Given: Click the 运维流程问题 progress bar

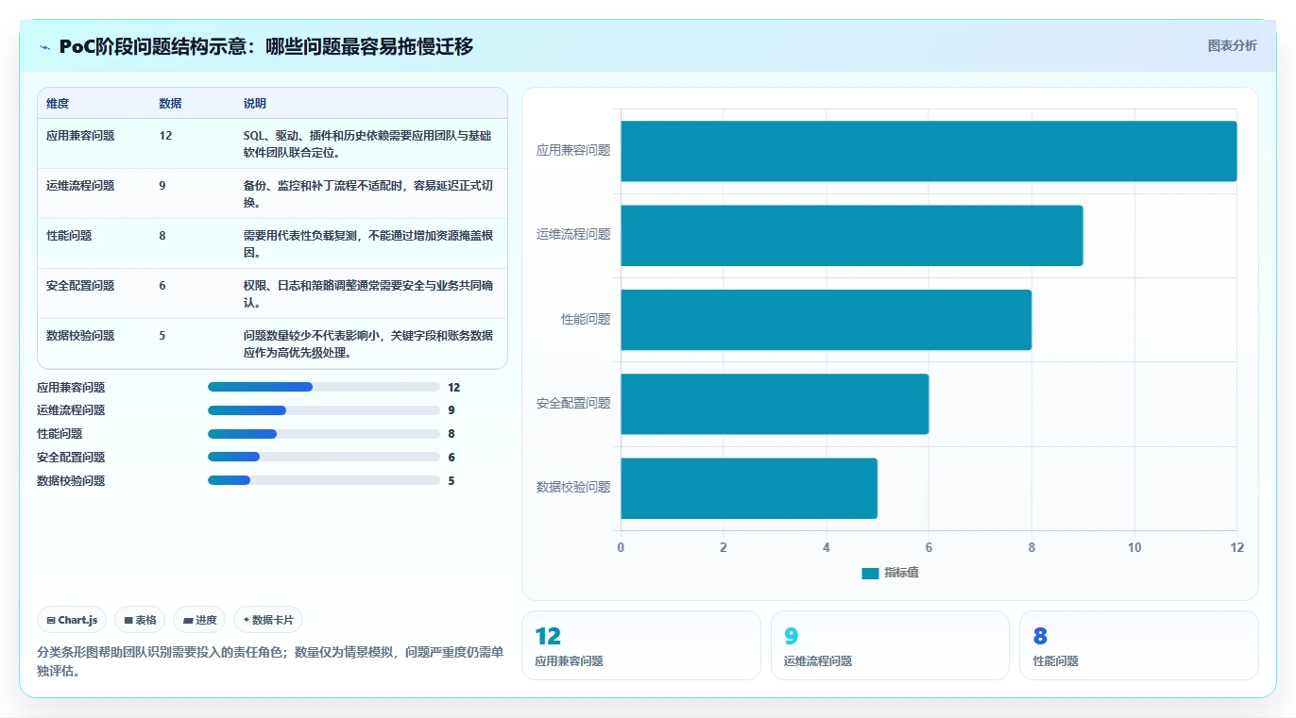Looking at the screenshot, I should [x=324, y=410].
